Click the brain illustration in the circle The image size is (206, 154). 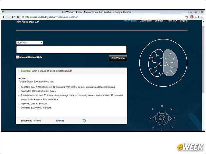pyautogui.click(x=163, y=63)
